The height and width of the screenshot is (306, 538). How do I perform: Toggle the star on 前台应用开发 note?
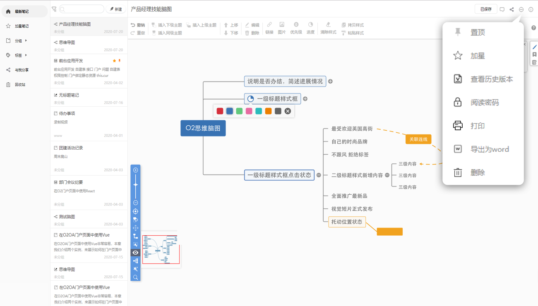point(115,61)
